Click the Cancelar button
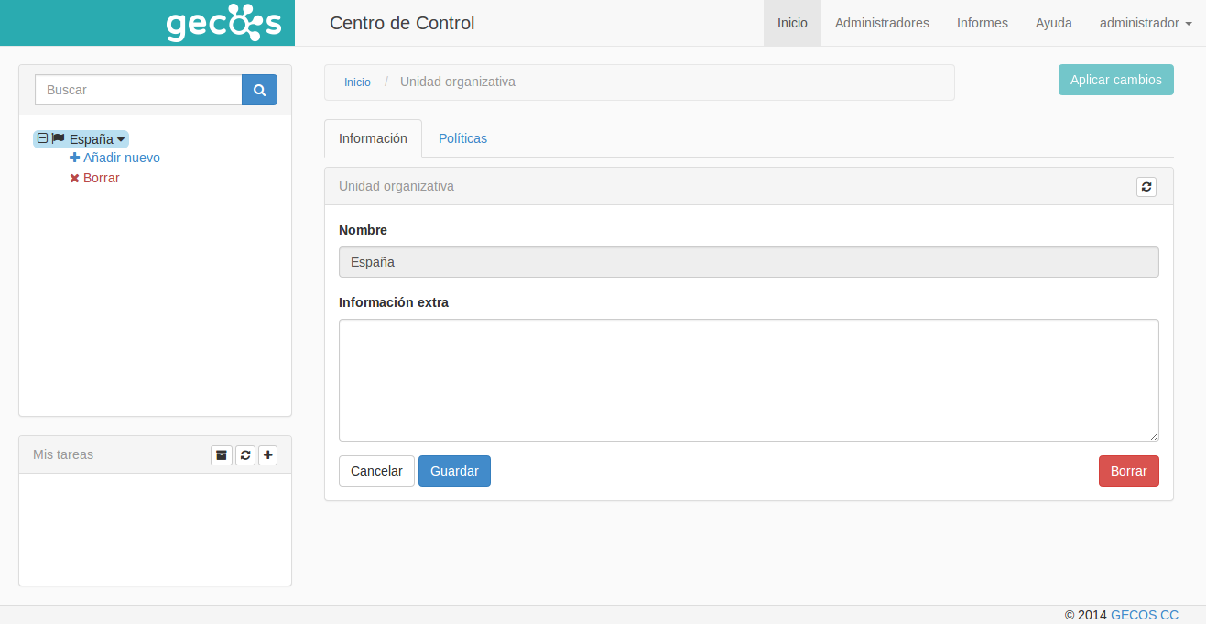1206x624 pixels. tap(376, 471)
